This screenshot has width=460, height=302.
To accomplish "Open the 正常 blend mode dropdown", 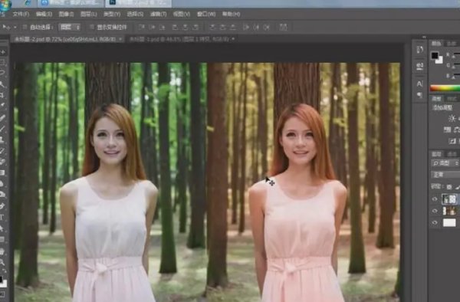I will [445, 175].
